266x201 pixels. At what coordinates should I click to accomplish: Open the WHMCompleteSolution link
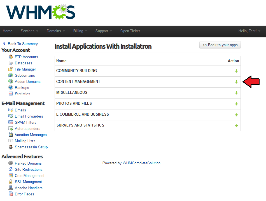click(x=141, y=163)
